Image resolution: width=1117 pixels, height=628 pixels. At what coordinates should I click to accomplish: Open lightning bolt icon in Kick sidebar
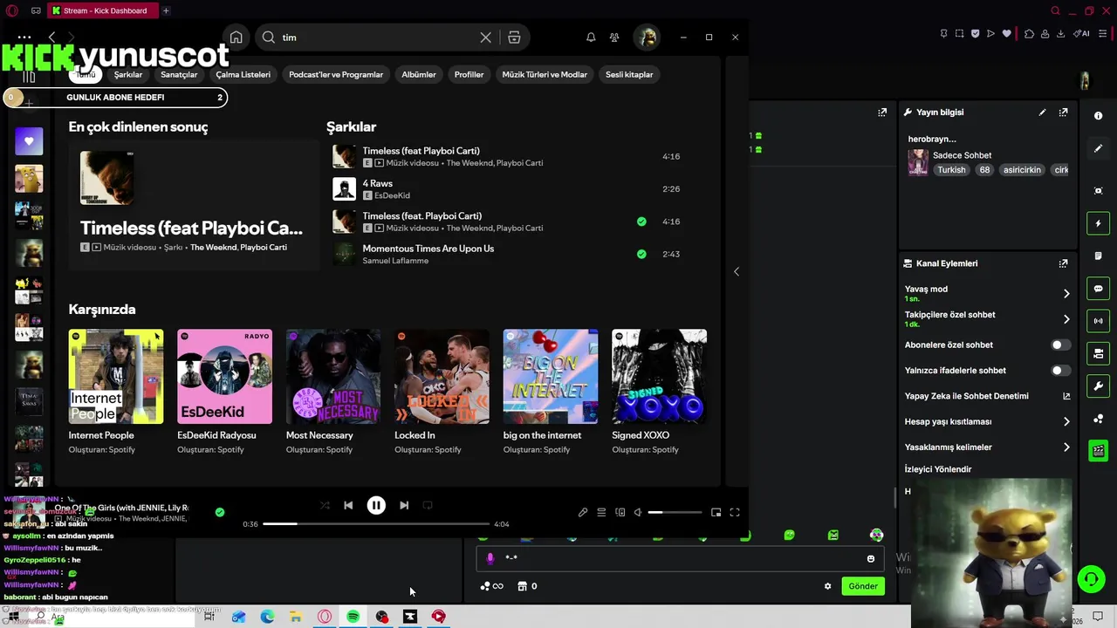[1098, 224]
